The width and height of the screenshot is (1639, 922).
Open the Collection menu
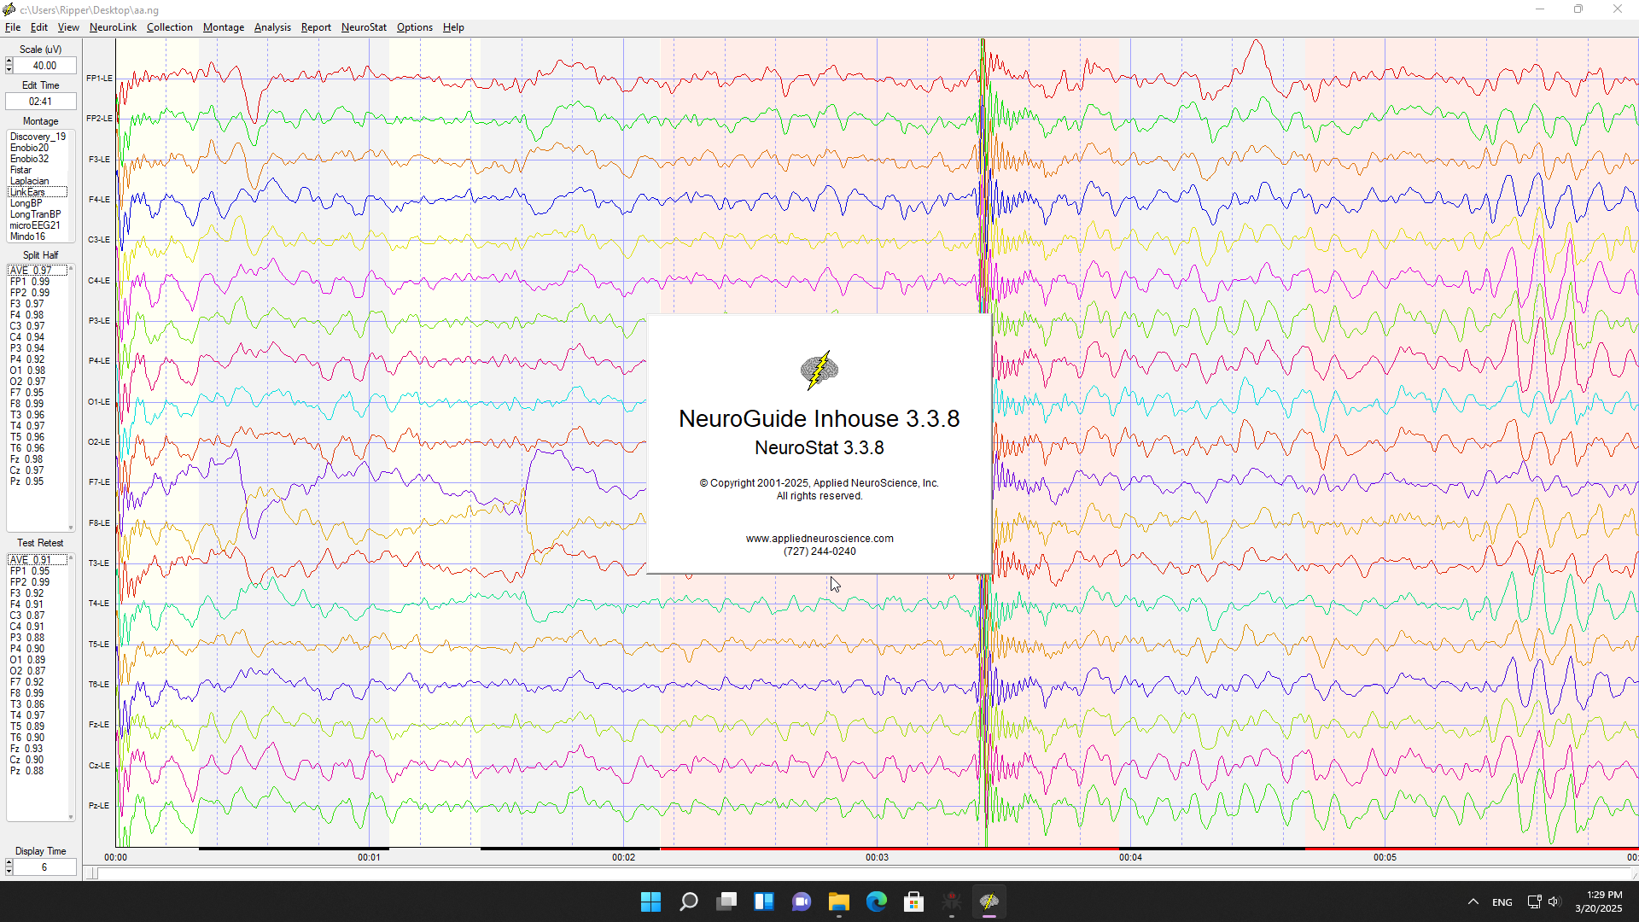click(x=170, y=27)
